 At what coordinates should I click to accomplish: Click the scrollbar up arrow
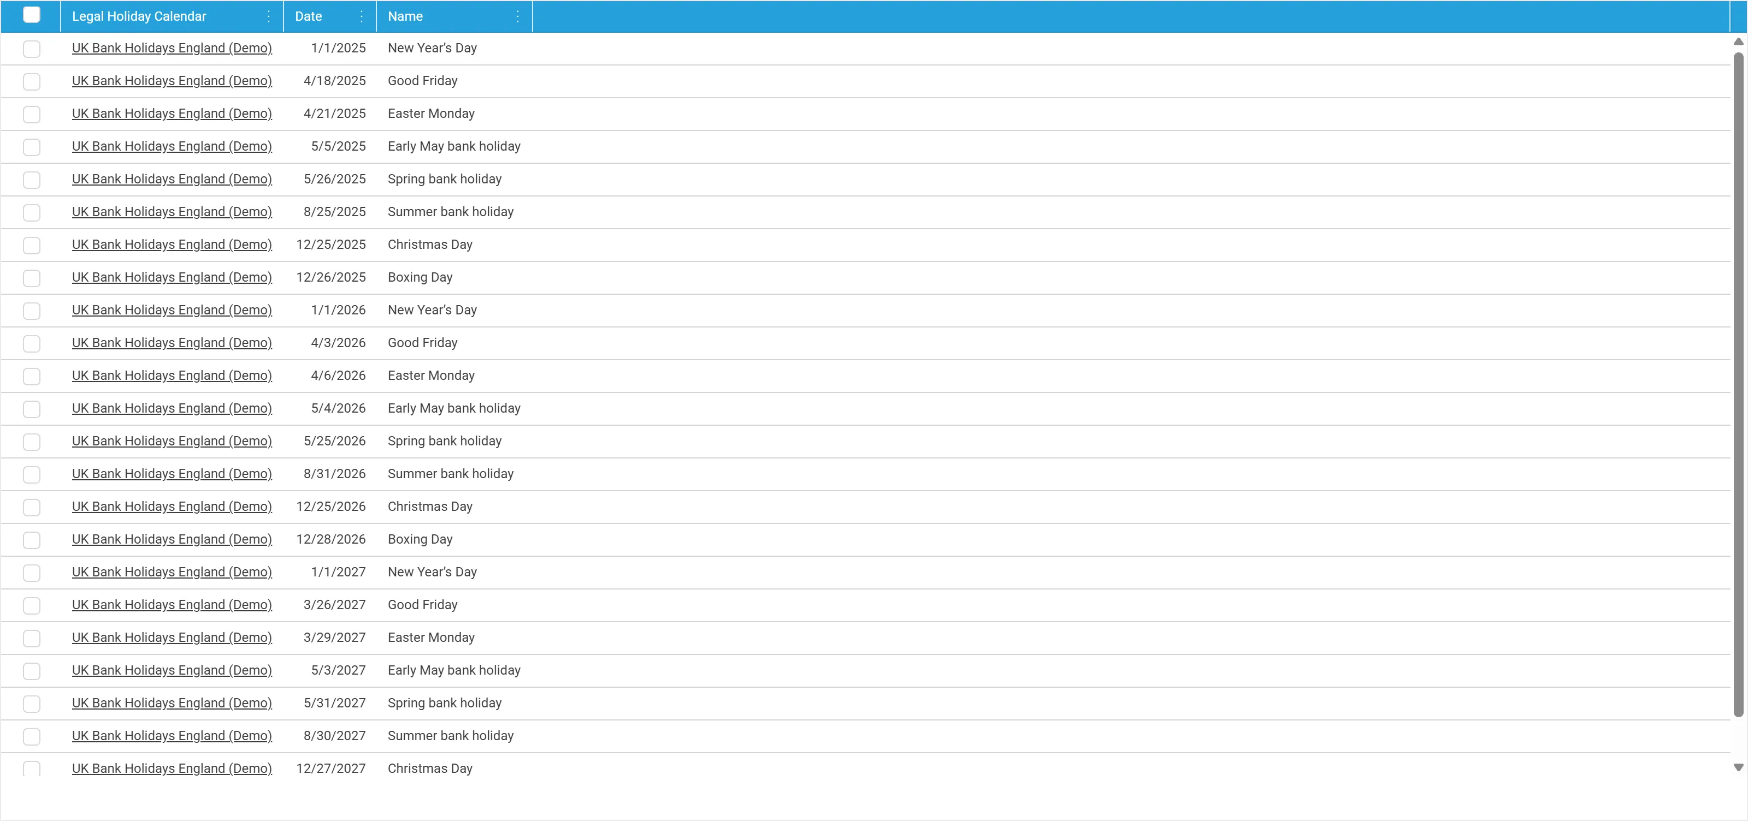(1738, 42)
